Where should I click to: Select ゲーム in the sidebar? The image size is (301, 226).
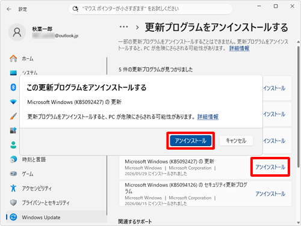pyautogui.click(x=28, y=174)
